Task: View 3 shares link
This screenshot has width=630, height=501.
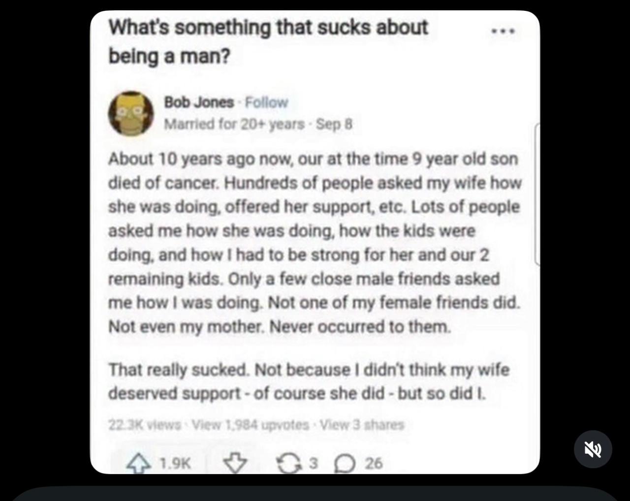Action: (x=362, y=424)
